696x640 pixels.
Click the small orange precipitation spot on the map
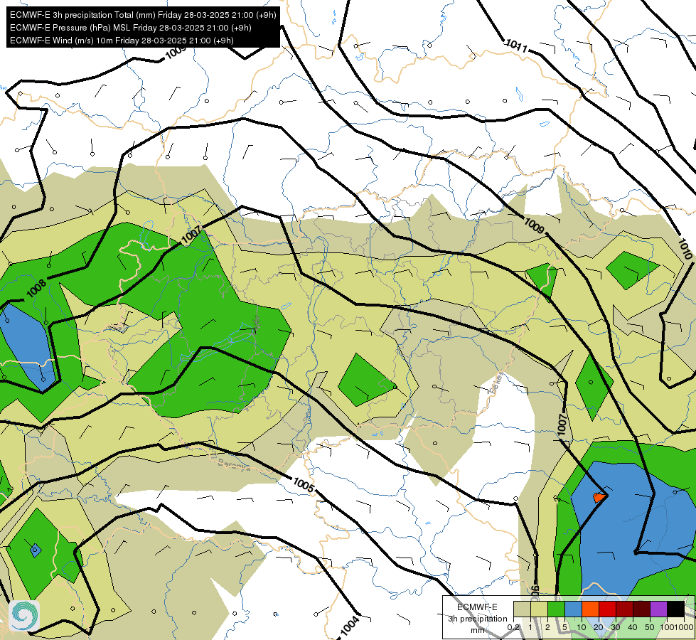click(x=599, y=497)
